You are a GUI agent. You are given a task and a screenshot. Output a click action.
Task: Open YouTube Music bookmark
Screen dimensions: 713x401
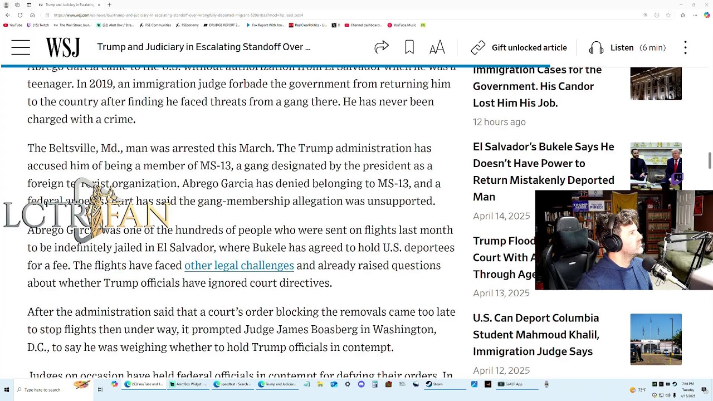click(402, 25)
